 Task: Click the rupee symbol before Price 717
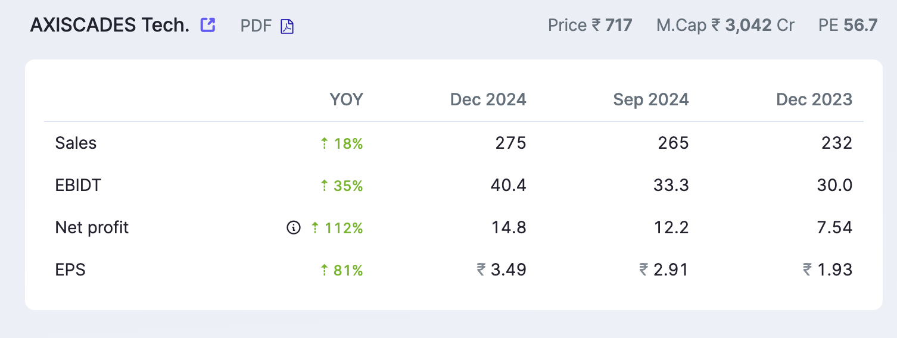point(596,26)
